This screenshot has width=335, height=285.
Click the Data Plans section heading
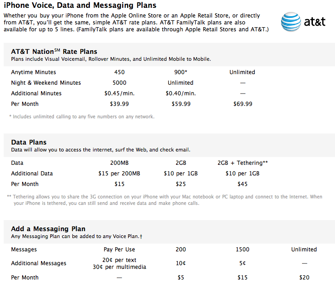(29, 142)
